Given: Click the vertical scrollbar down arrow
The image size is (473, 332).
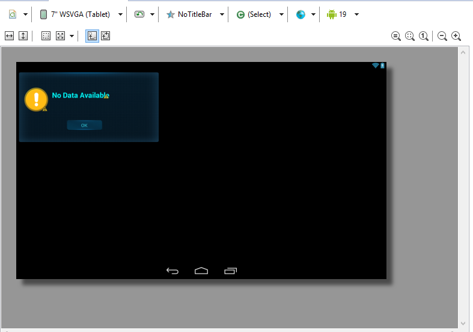Looking at the screenshot, I should (x=463, y=324).
